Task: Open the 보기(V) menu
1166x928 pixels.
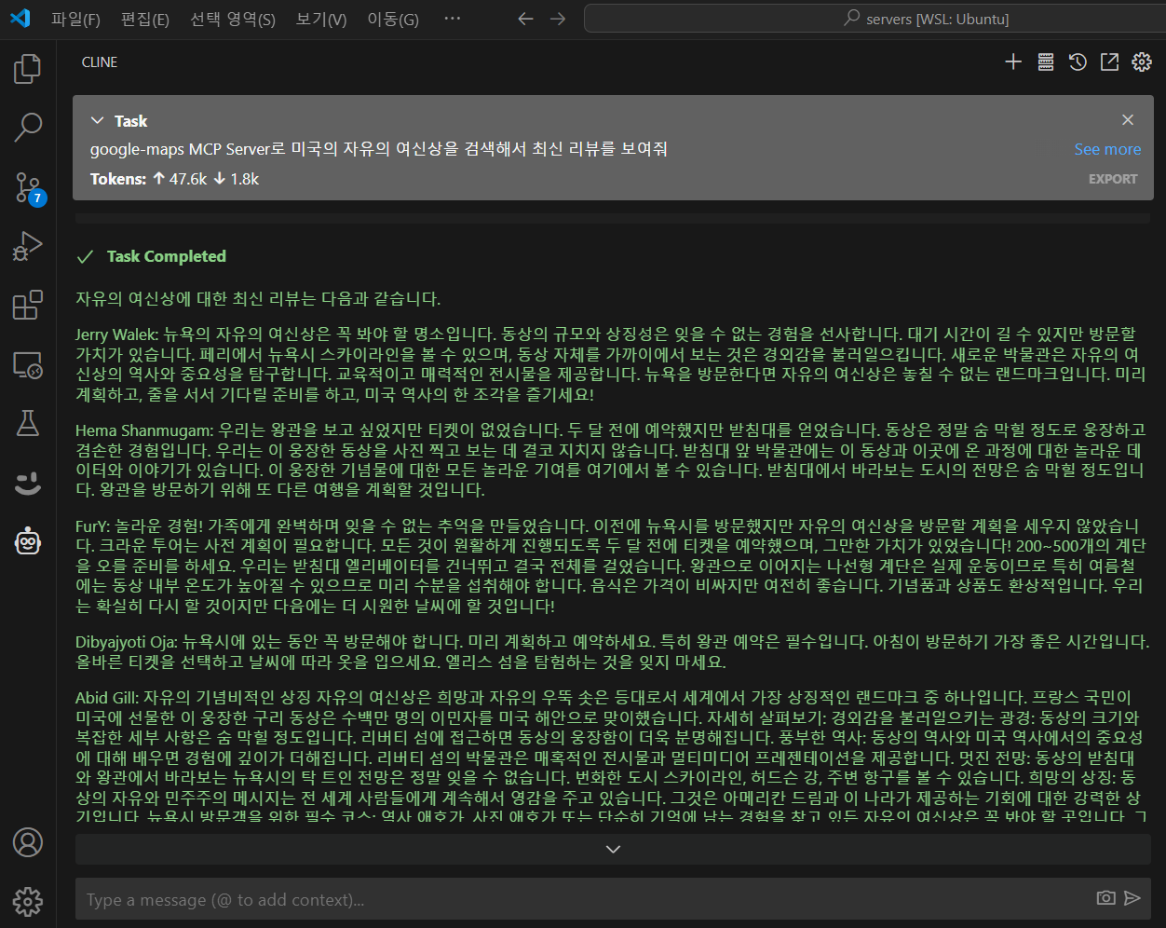Action: coord(321,19)
